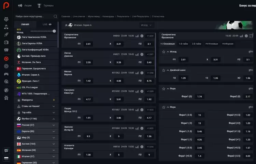Open the Календарь navigation link

[108, 16]
